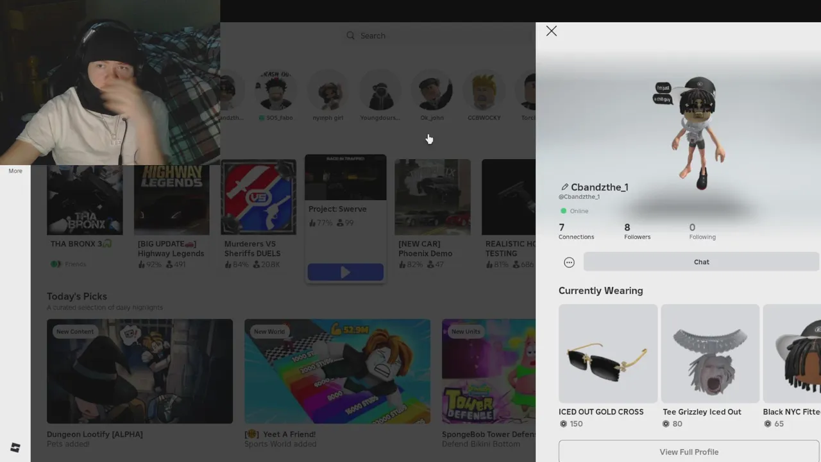Viewport: 821px width, 462px height.
Task: Open the Project: Swerve game thumbnail
Action: coord(345,178)
